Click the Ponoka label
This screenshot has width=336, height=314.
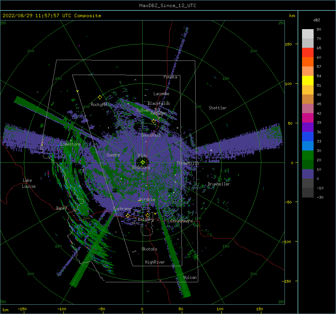(170, 77)
